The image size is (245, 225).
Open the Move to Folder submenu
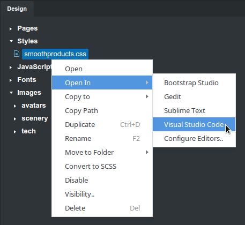[102, 152]
